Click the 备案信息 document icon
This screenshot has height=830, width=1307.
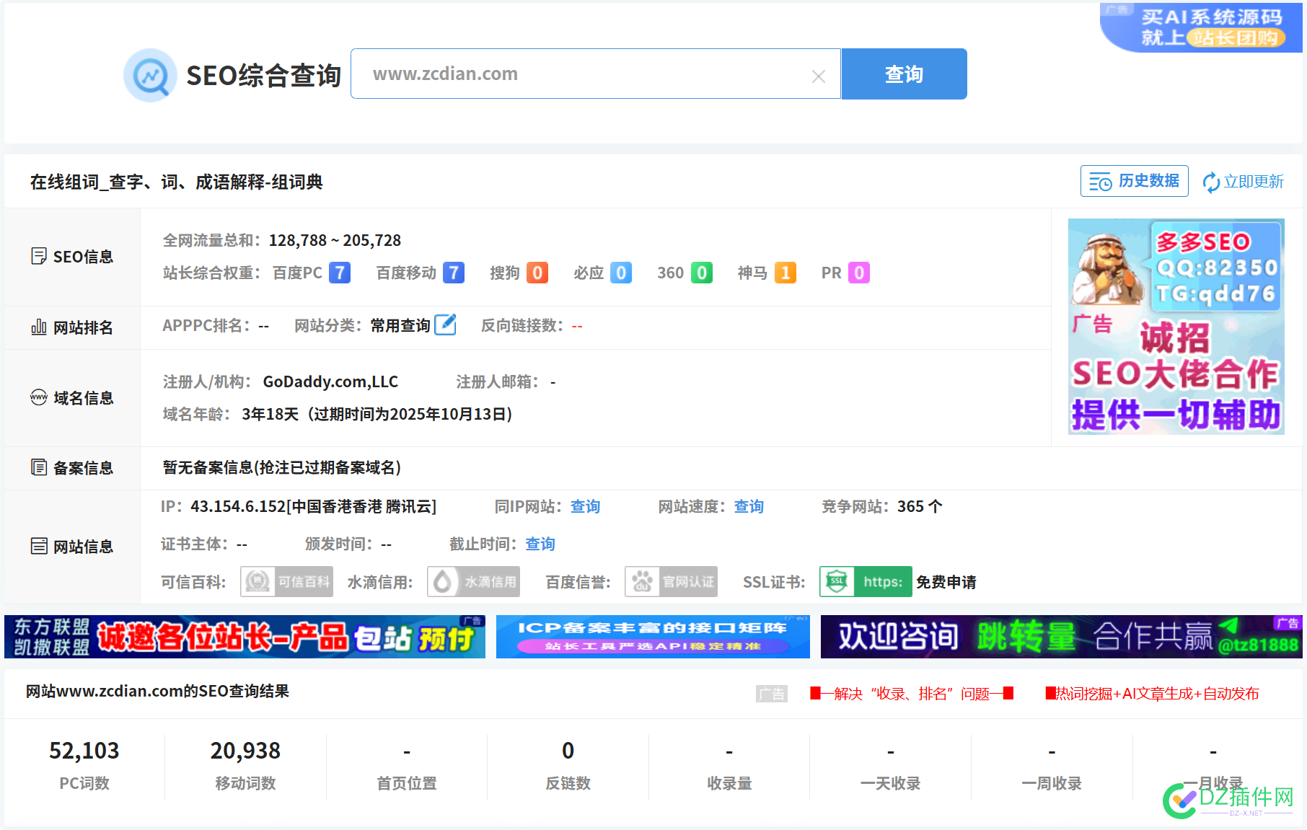[x=38, y=467]
